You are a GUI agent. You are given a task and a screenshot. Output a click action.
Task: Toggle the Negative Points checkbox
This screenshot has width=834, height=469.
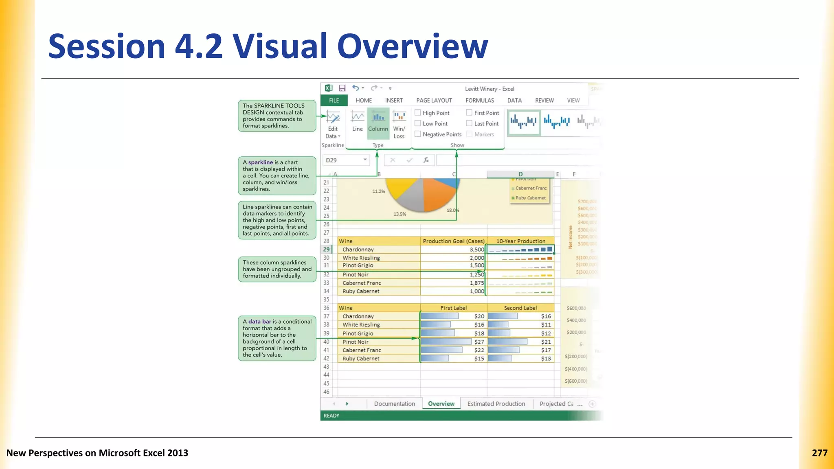417,134
